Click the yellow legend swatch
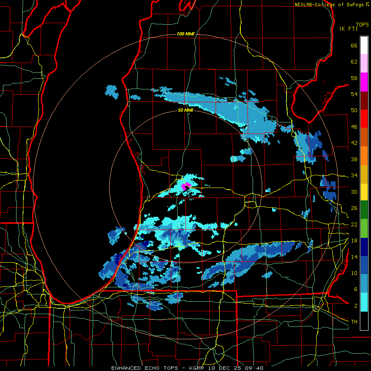This screenshot has height=371, width=371. tap(364, 192)
